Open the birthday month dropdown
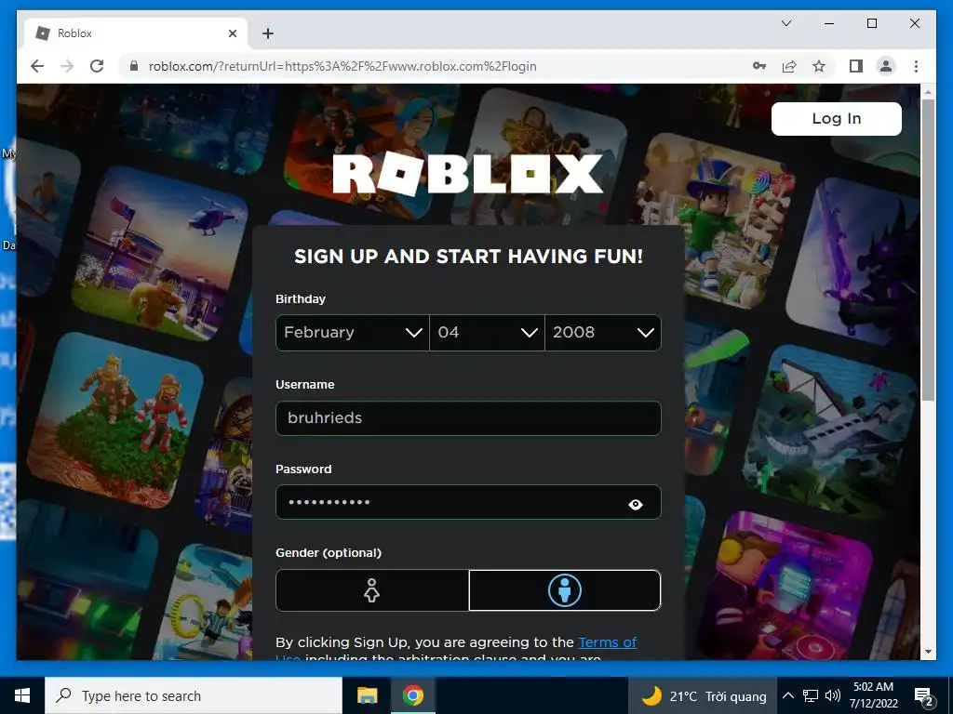 click(353, 333)
